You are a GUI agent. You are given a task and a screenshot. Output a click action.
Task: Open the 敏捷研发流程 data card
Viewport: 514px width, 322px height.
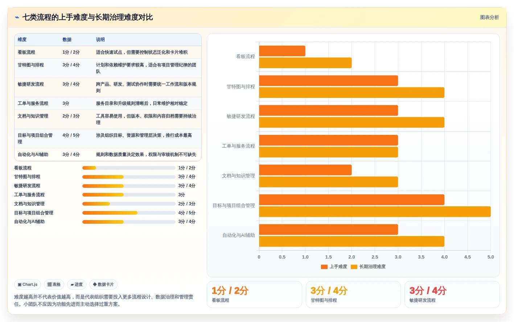(x=452, y=294)
